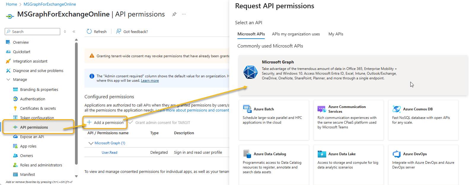The height and width of the screenshot is (185, 469).
Task: Click the Certificates & secrets key icon
Action: point(15,108)
